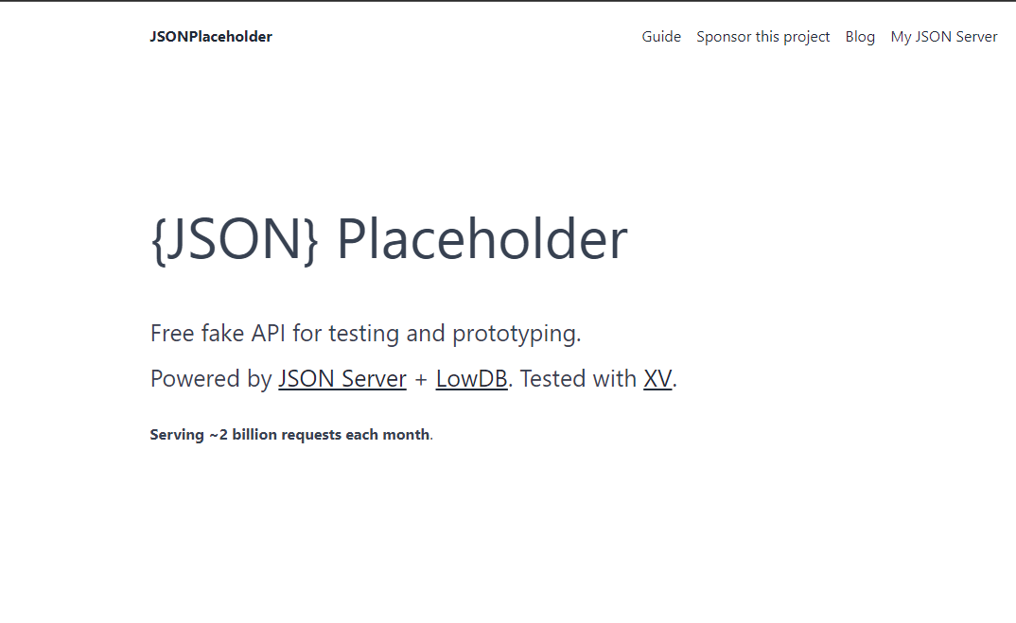The width and height of the screenshot is (1016, 623).
Task: Click the word "Serving" in bold text
Action: pyautogui.click(x=177, y=435)
